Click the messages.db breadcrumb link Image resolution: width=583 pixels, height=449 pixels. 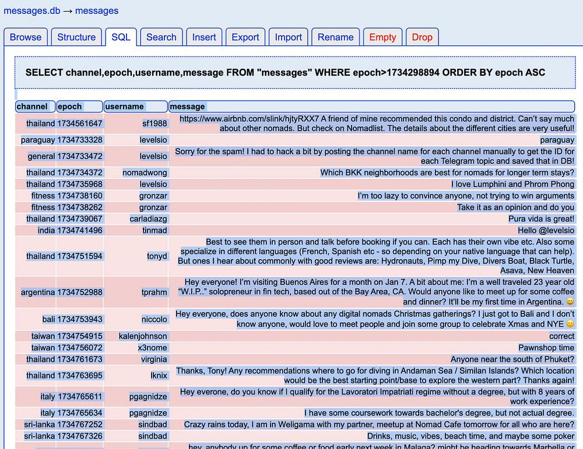coord(32,10)
